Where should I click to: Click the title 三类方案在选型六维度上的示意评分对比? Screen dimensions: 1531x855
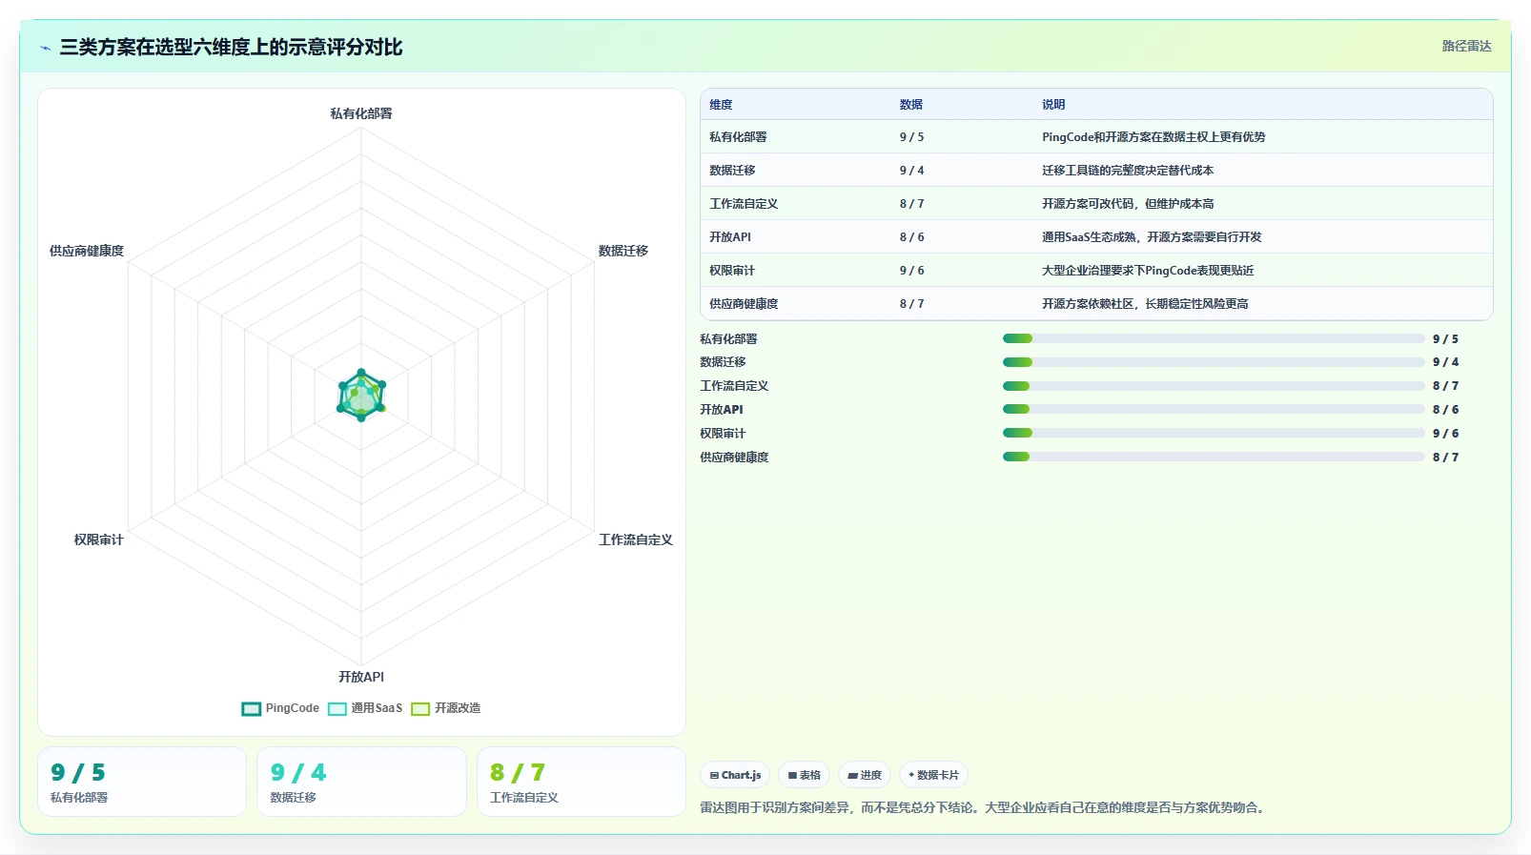click(231, 47)
